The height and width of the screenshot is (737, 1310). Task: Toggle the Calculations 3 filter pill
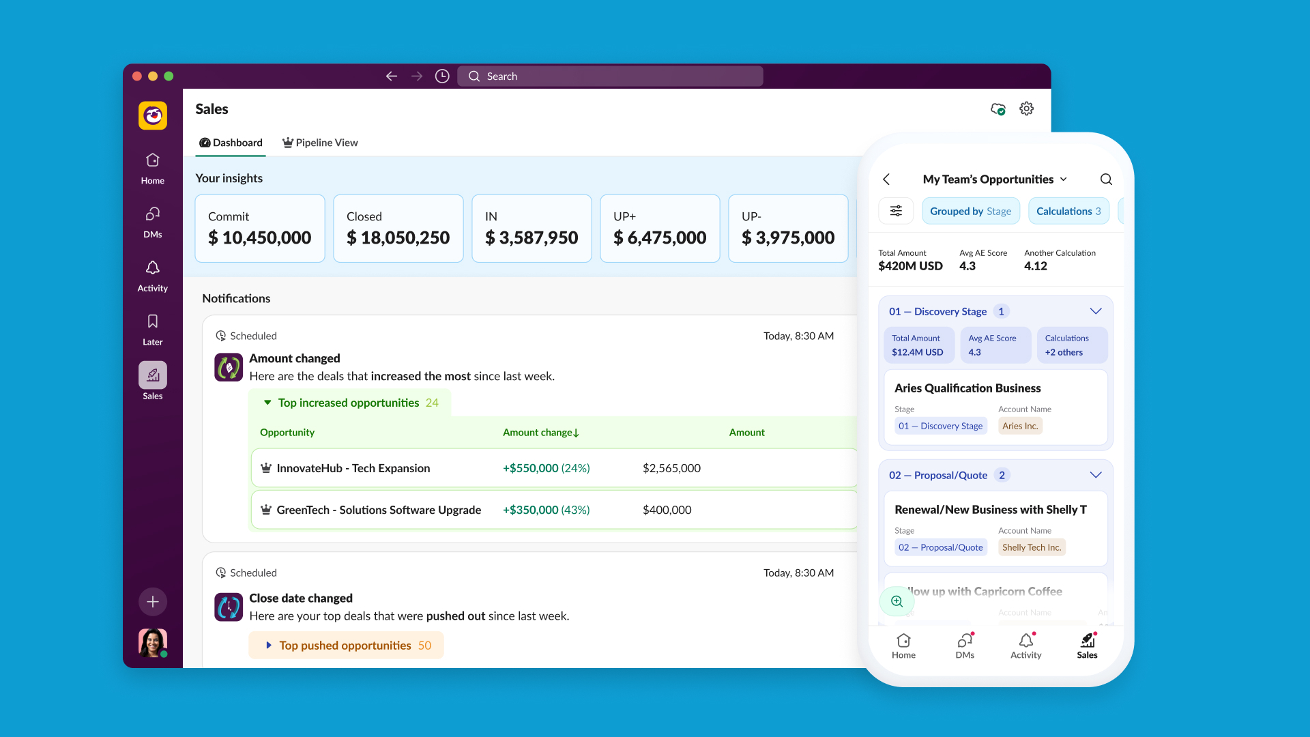pyautogui.click(x=1068, y=211)
